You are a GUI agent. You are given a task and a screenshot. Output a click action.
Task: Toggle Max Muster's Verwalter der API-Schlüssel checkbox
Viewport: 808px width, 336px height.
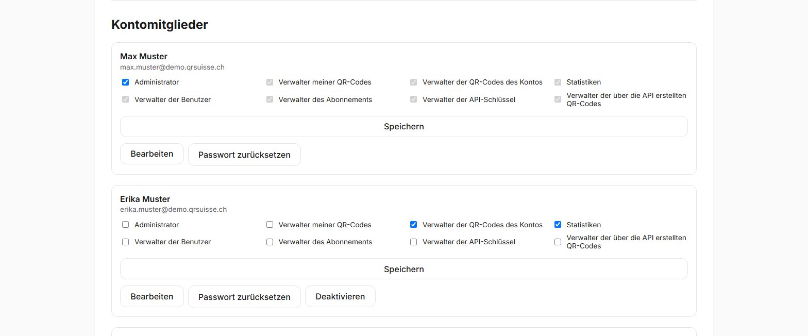click(413, 99)
